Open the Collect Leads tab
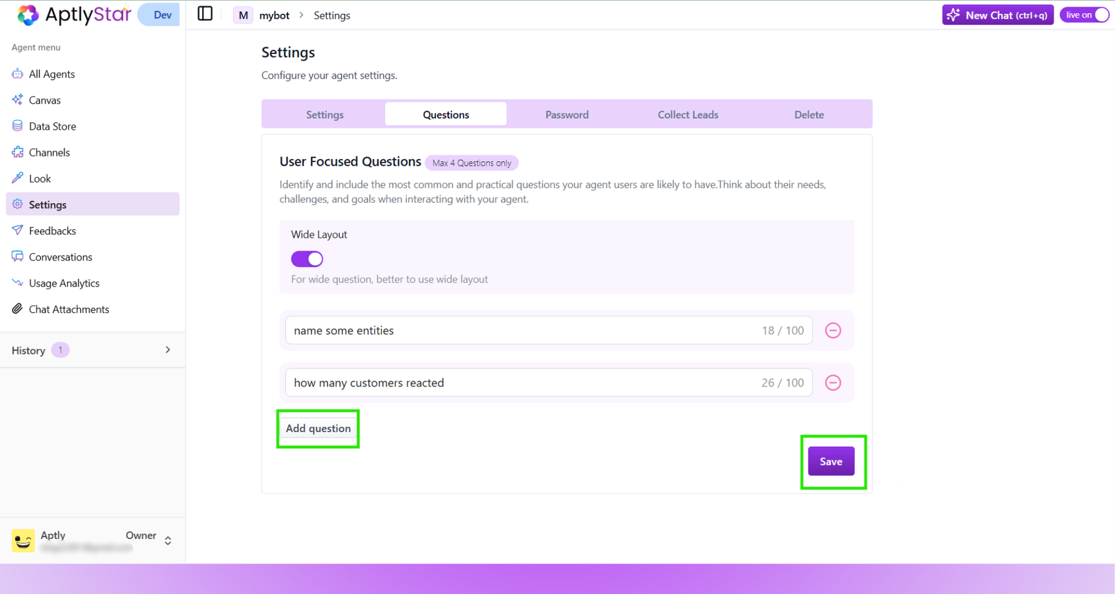Viewport: 1115px width, 594px height. (688, 114)
